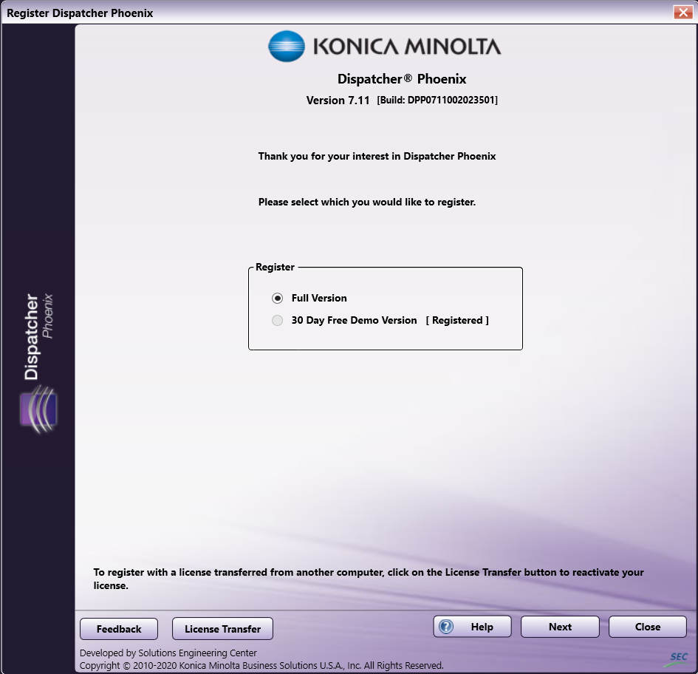Click the Dispatcher Phoenix sidebar logo icon
The width and height of the screenshot is (698, 674).
[x=38, y=409]
